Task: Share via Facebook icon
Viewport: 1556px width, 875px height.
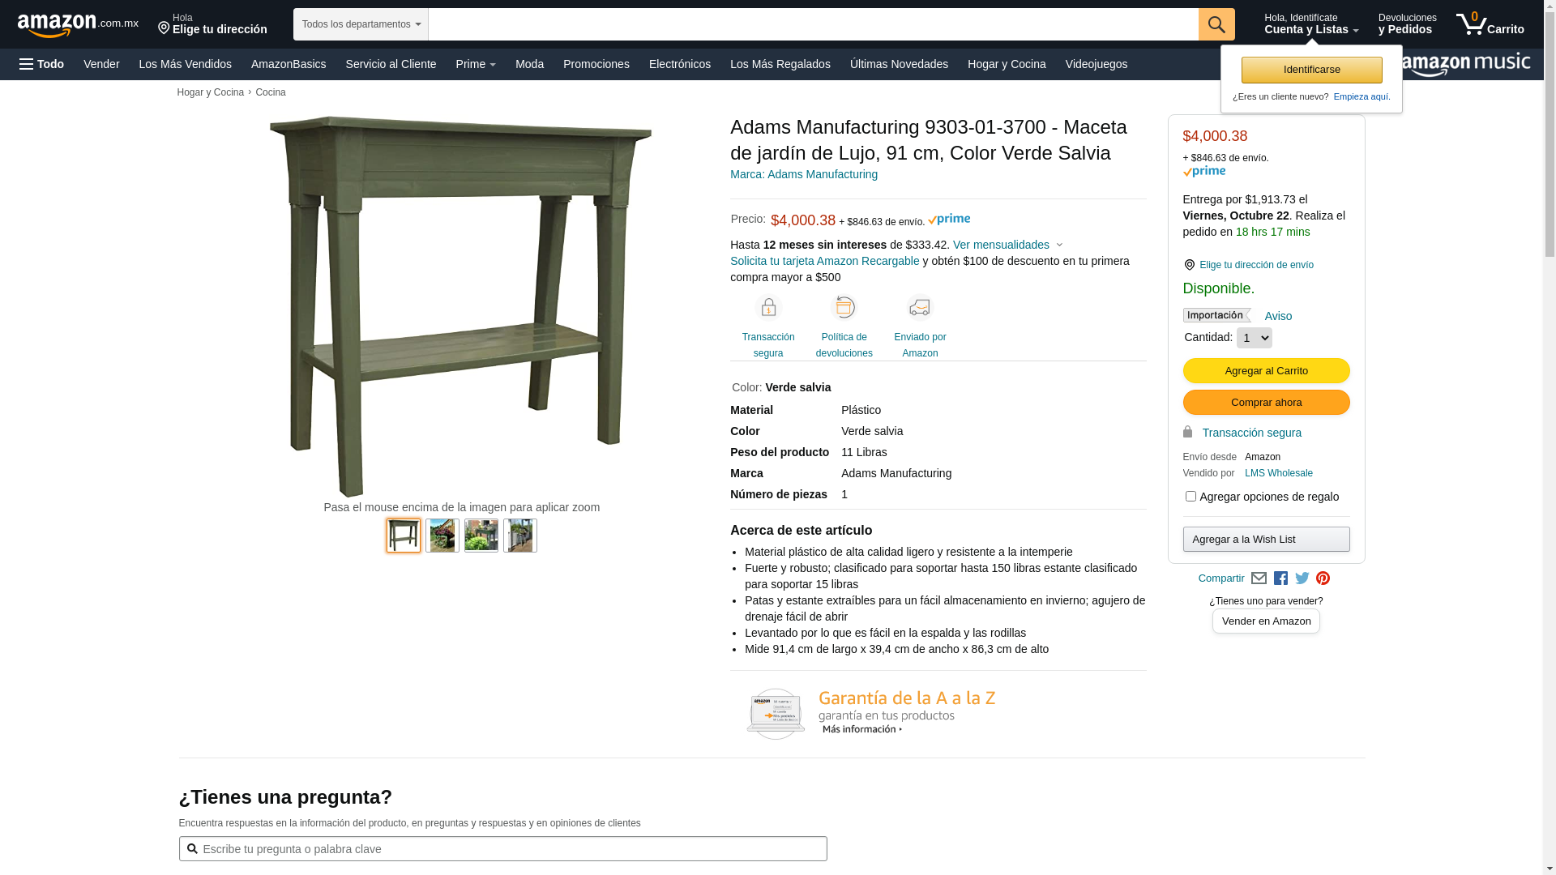Action: [1280, 578]
